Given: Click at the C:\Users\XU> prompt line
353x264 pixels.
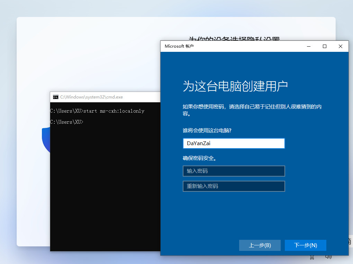Looking at the screenshot, I should point(66,122).
